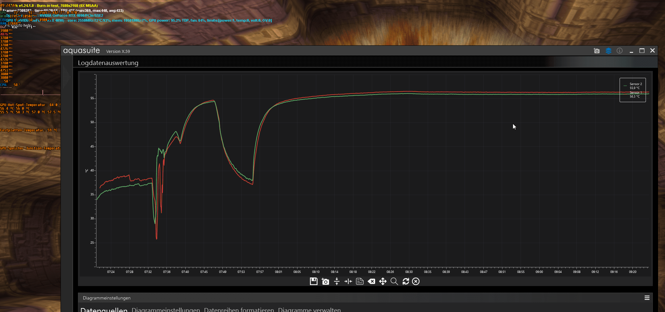Click GPU-Hot-Spot-Temperatur overlay text

[30, 105]
